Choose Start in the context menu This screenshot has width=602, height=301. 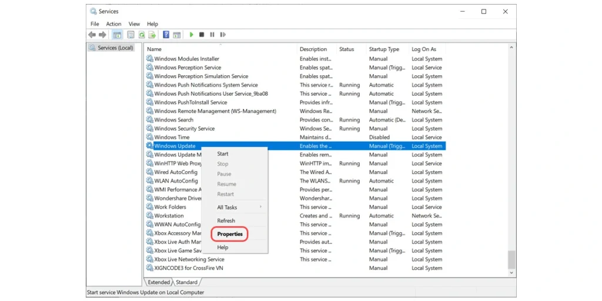(235, 153)
